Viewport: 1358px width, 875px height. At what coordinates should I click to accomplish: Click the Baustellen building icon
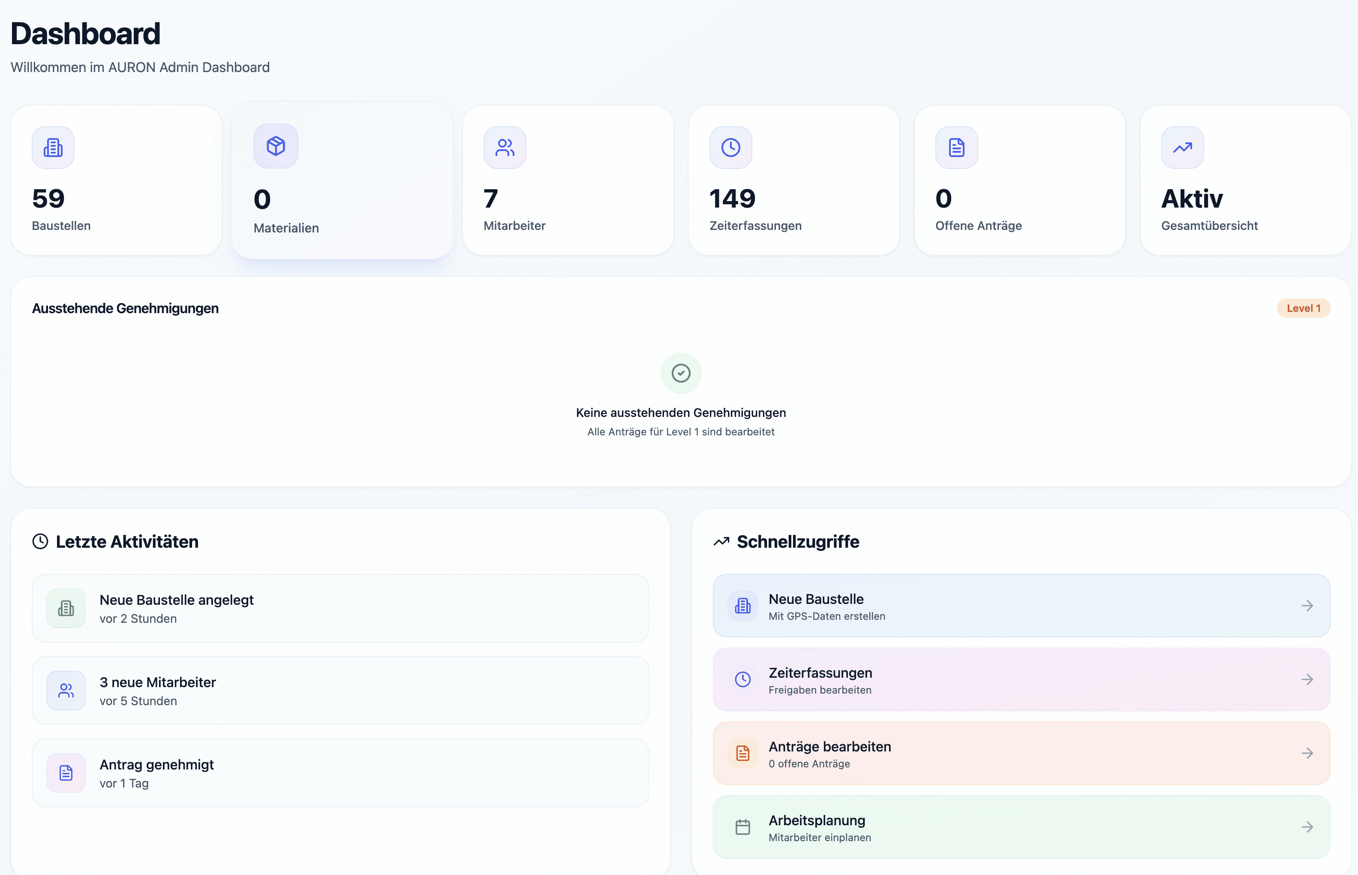click(x=53, y=148)
